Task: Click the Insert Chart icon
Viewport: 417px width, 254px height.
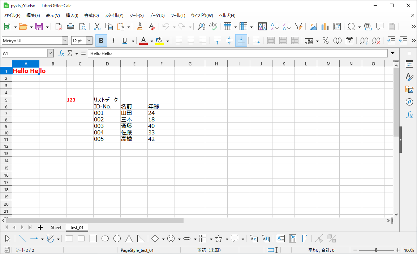Action: tap(325, 27)
